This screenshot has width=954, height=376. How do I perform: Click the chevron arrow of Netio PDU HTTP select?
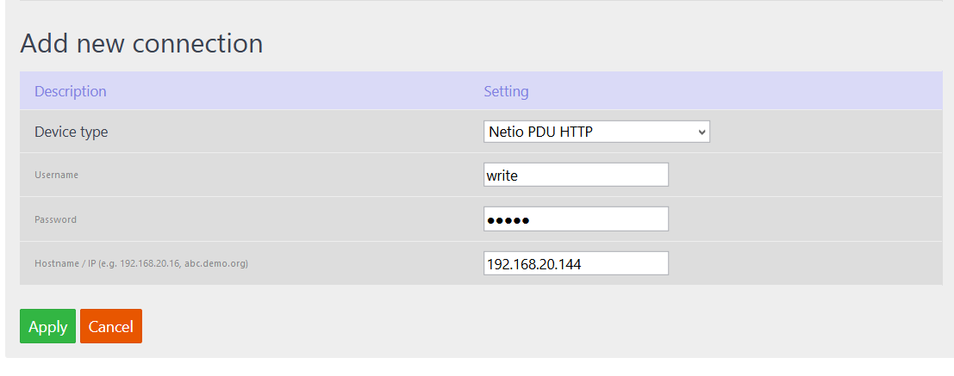(x=702, y=132)
